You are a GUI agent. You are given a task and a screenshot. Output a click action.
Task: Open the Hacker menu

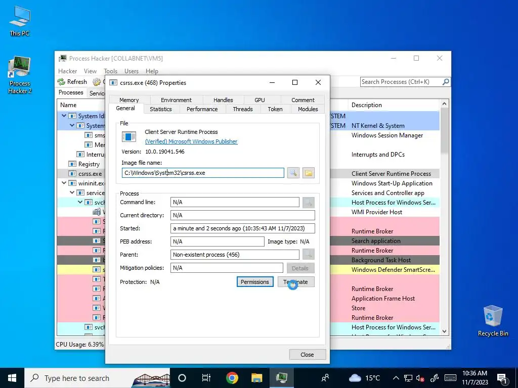point(67,71)
